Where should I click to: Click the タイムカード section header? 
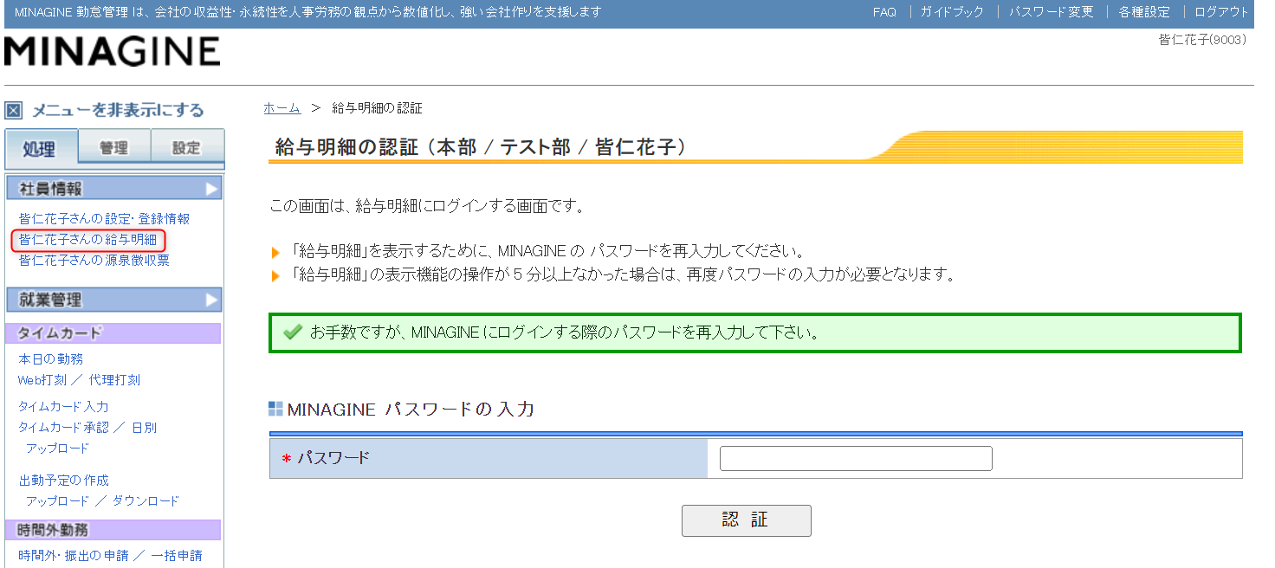113,333
